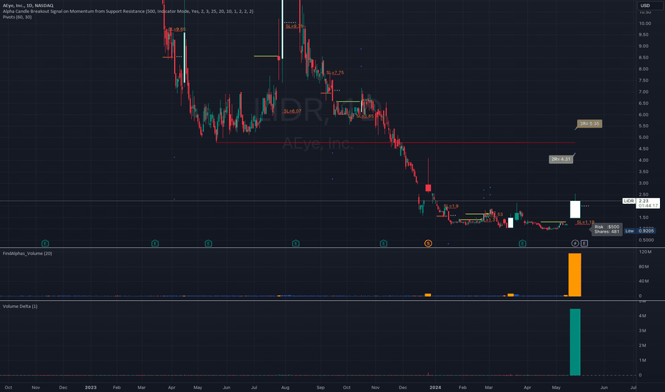Click the 3R= 5.35 target label
Image resolution: width=665 pixels, height=392 pixels.
(589, 124)
